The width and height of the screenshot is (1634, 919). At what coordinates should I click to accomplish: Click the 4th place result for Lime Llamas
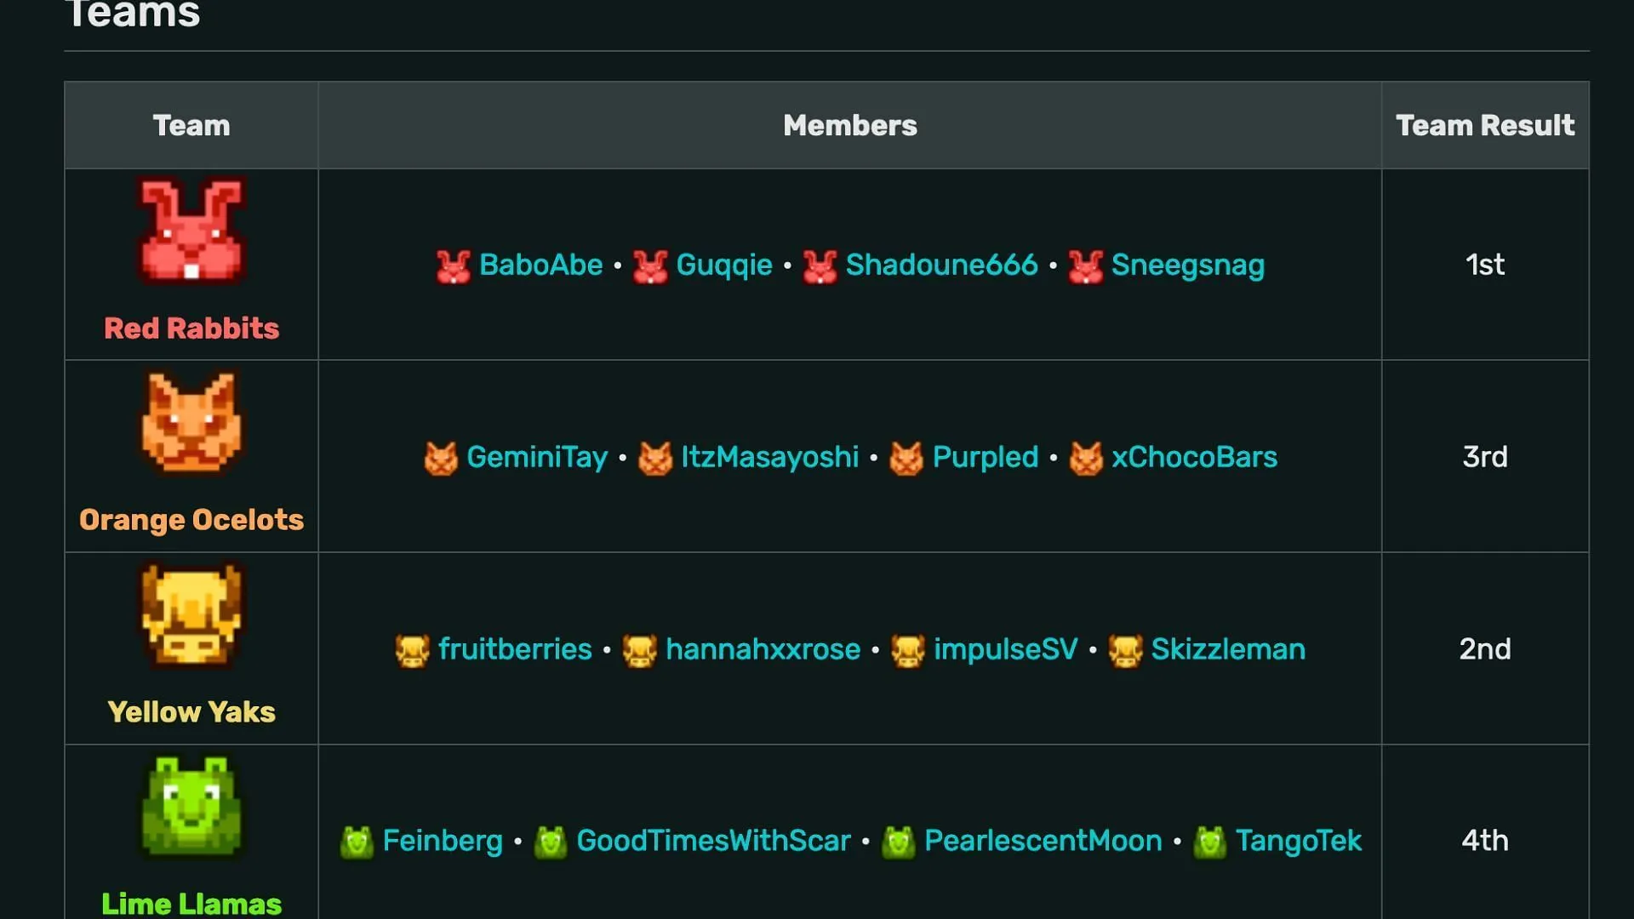[1483, 839]
